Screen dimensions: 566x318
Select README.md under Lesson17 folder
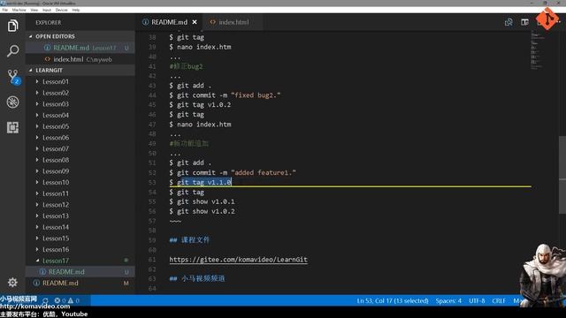point(80,272)
